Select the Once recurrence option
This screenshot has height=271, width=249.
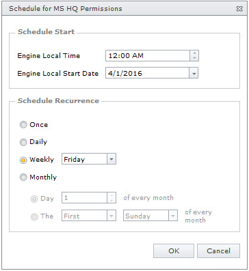(23, 125)
